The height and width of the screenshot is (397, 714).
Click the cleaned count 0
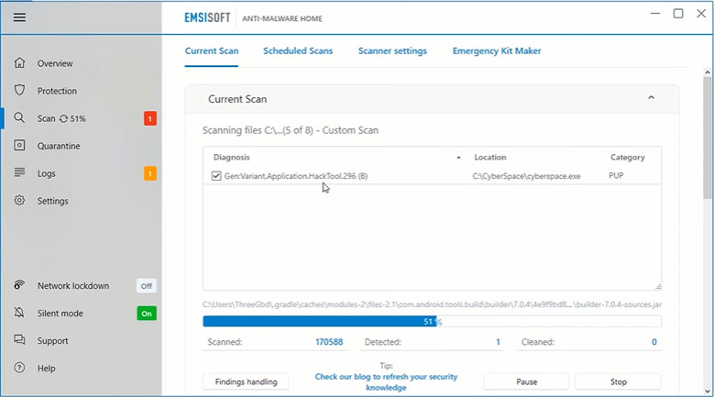tap(654, 342)
